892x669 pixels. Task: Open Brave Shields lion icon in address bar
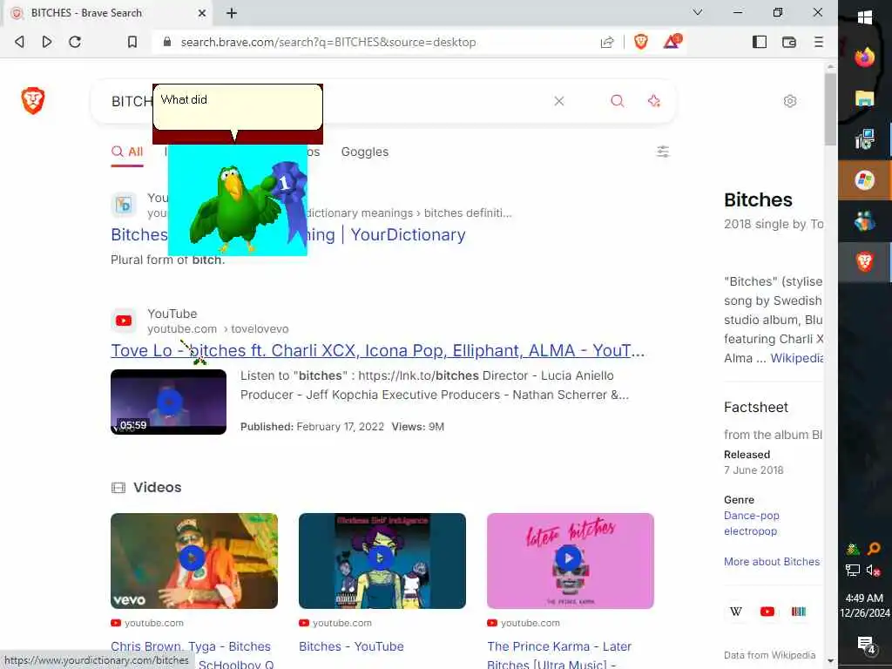[x=640, y=42]
